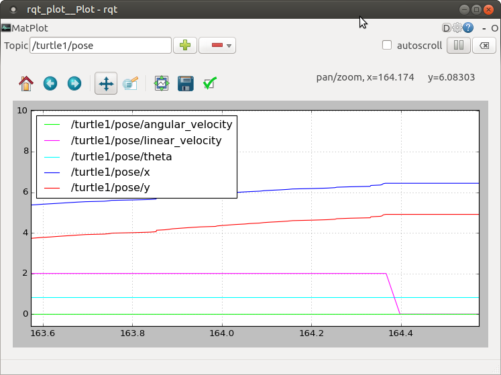
Task: Reset plot to original home view
Action: [26, 84]
